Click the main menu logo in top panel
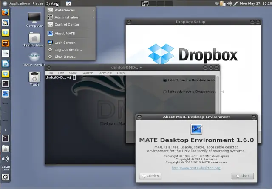Viewport: 272px width, 189px height. [x=5, y=3]
